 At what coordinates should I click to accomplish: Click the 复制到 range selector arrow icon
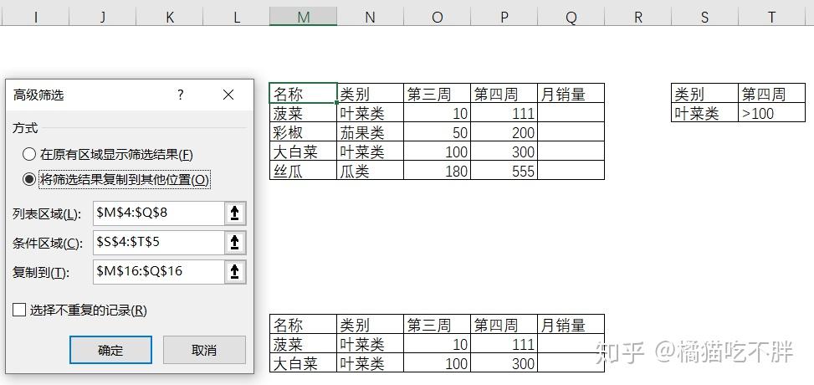coord(234,272)
